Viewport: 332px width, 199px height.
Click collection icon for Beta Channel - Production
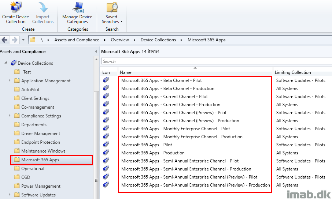pos(106,88)
